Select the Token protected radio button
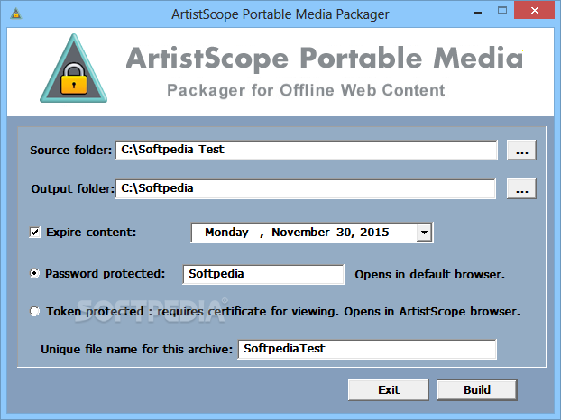The width and height of the screenshot is (561, 420). (34, 311)
